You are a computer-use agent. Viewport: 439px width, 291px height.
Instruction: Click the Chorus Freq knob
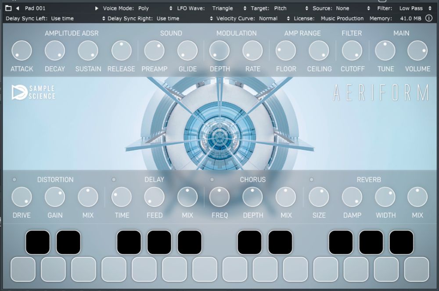pos(219,197)
